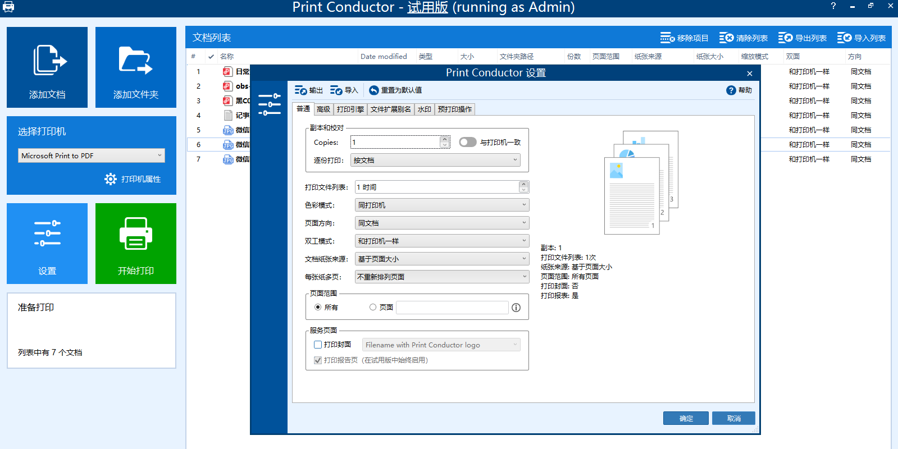898x449 pixels.
Task: Switch to the Advanced (高级) tab
Action: point(323,109)
